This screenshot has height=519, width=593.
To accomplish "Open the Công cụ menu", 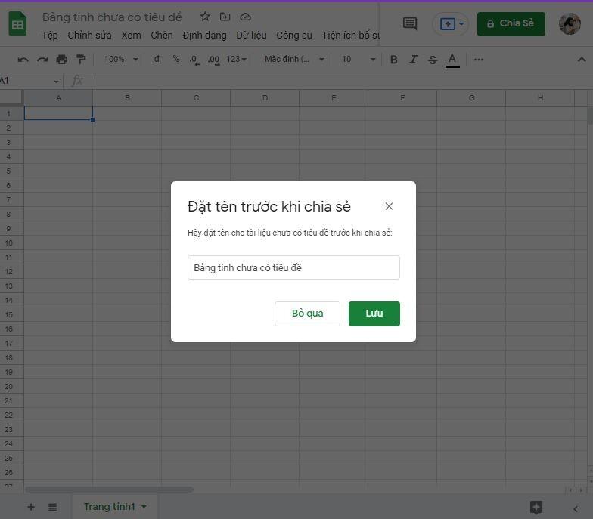I will tap(293, 36).
